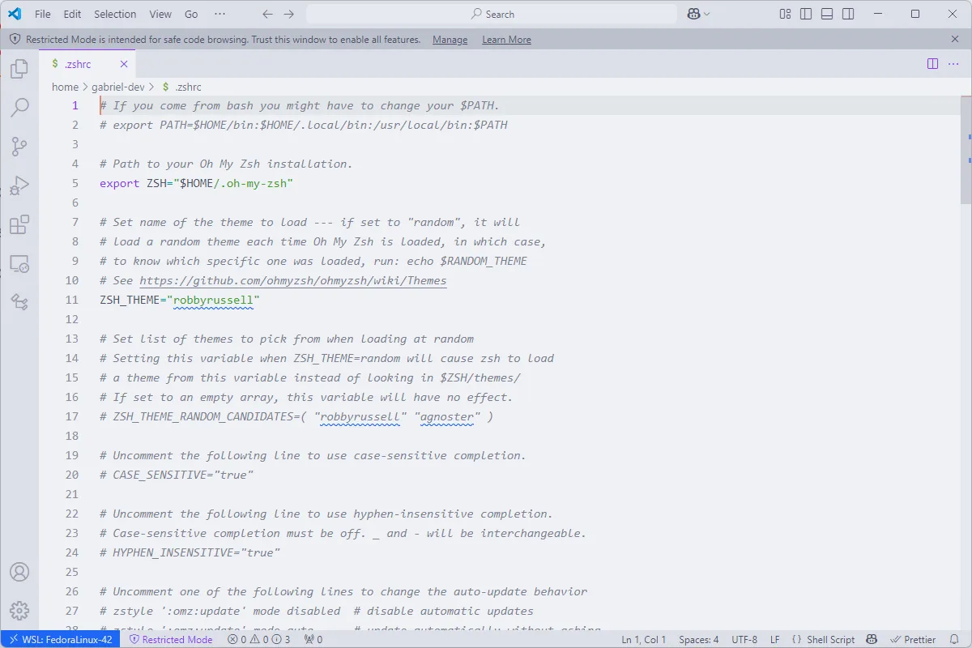Open the Copilot chat icon in title bar

tap(693, 14)
